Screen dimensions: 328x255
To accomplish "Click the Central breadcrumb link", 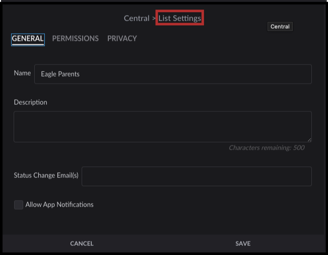I will 136,19.
